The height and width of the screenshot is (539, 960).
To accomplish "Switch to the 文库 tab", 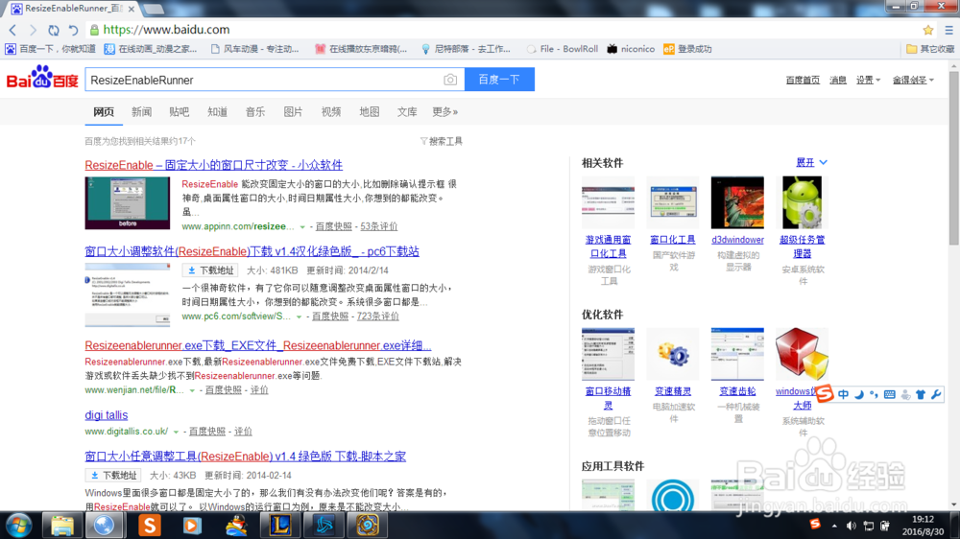I will point(406,112).
